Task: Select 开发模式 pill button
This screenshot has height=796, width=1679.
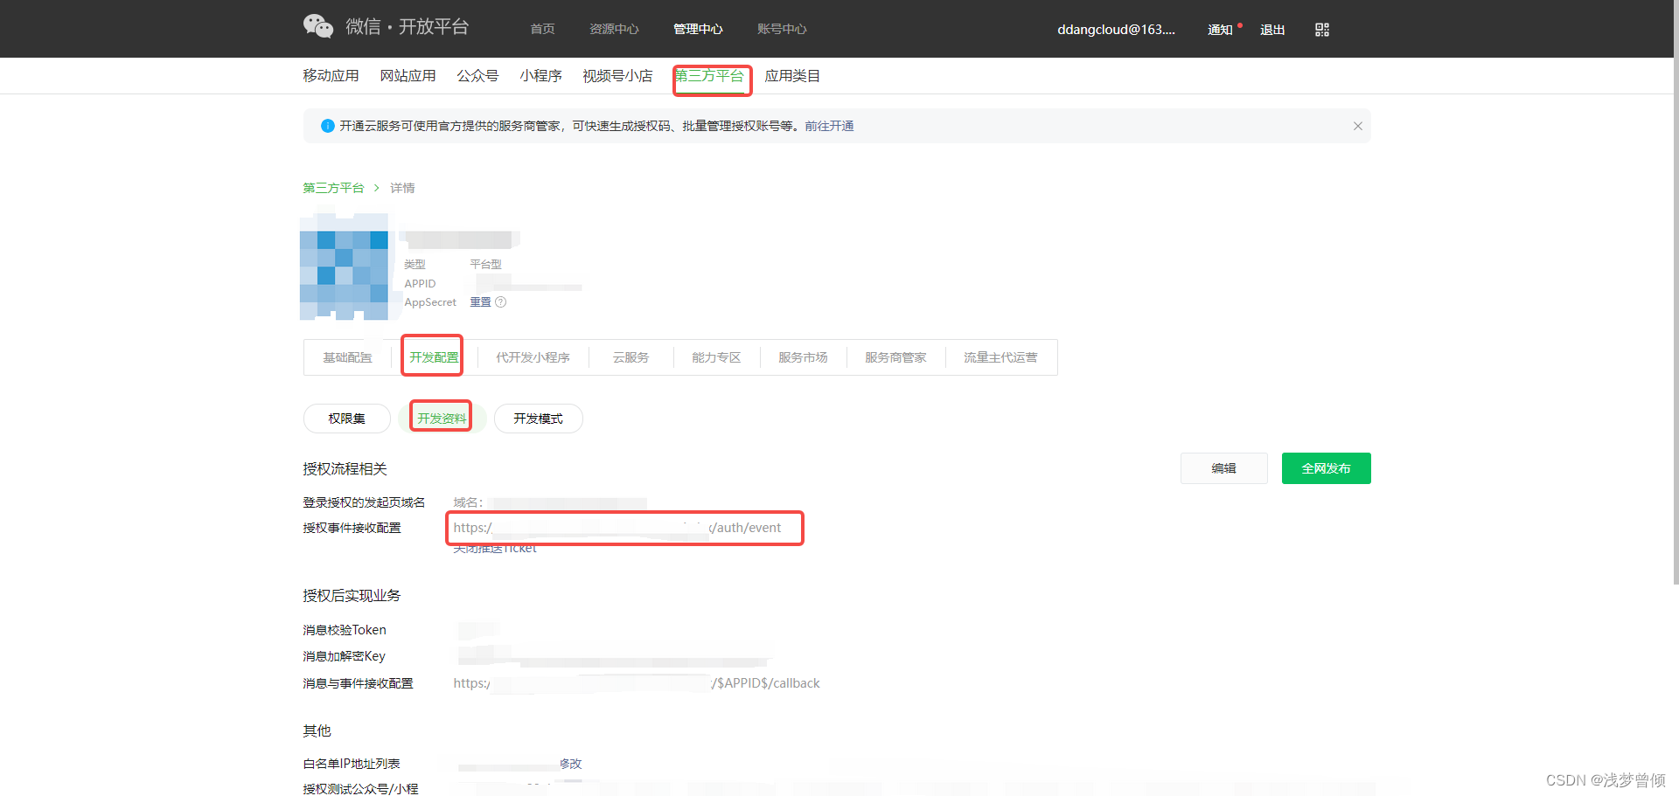Action: [538, 419]
